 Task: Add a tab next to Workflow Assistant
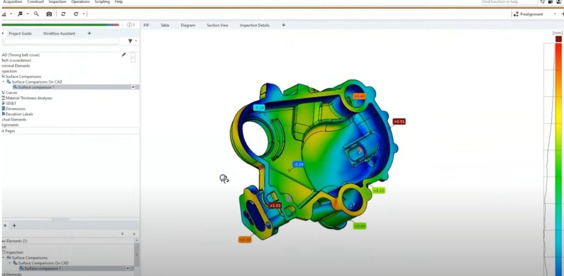(x=89, y=34)
